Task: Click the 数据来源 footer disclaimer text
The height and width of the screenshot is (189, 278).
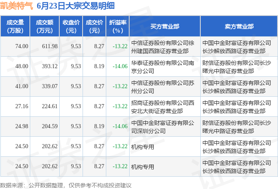Action: [x=66, y=185]
